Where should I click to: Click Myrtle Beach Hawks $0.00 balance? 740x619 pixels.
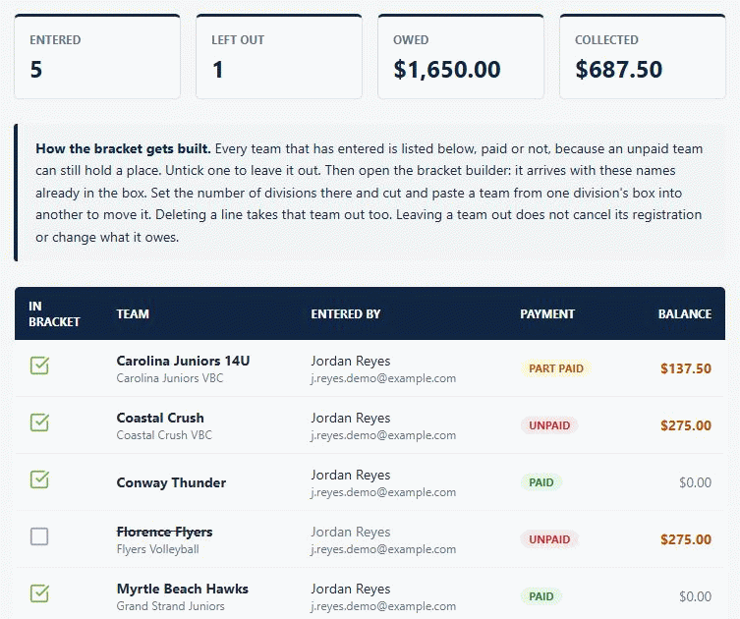coord(695,596)
